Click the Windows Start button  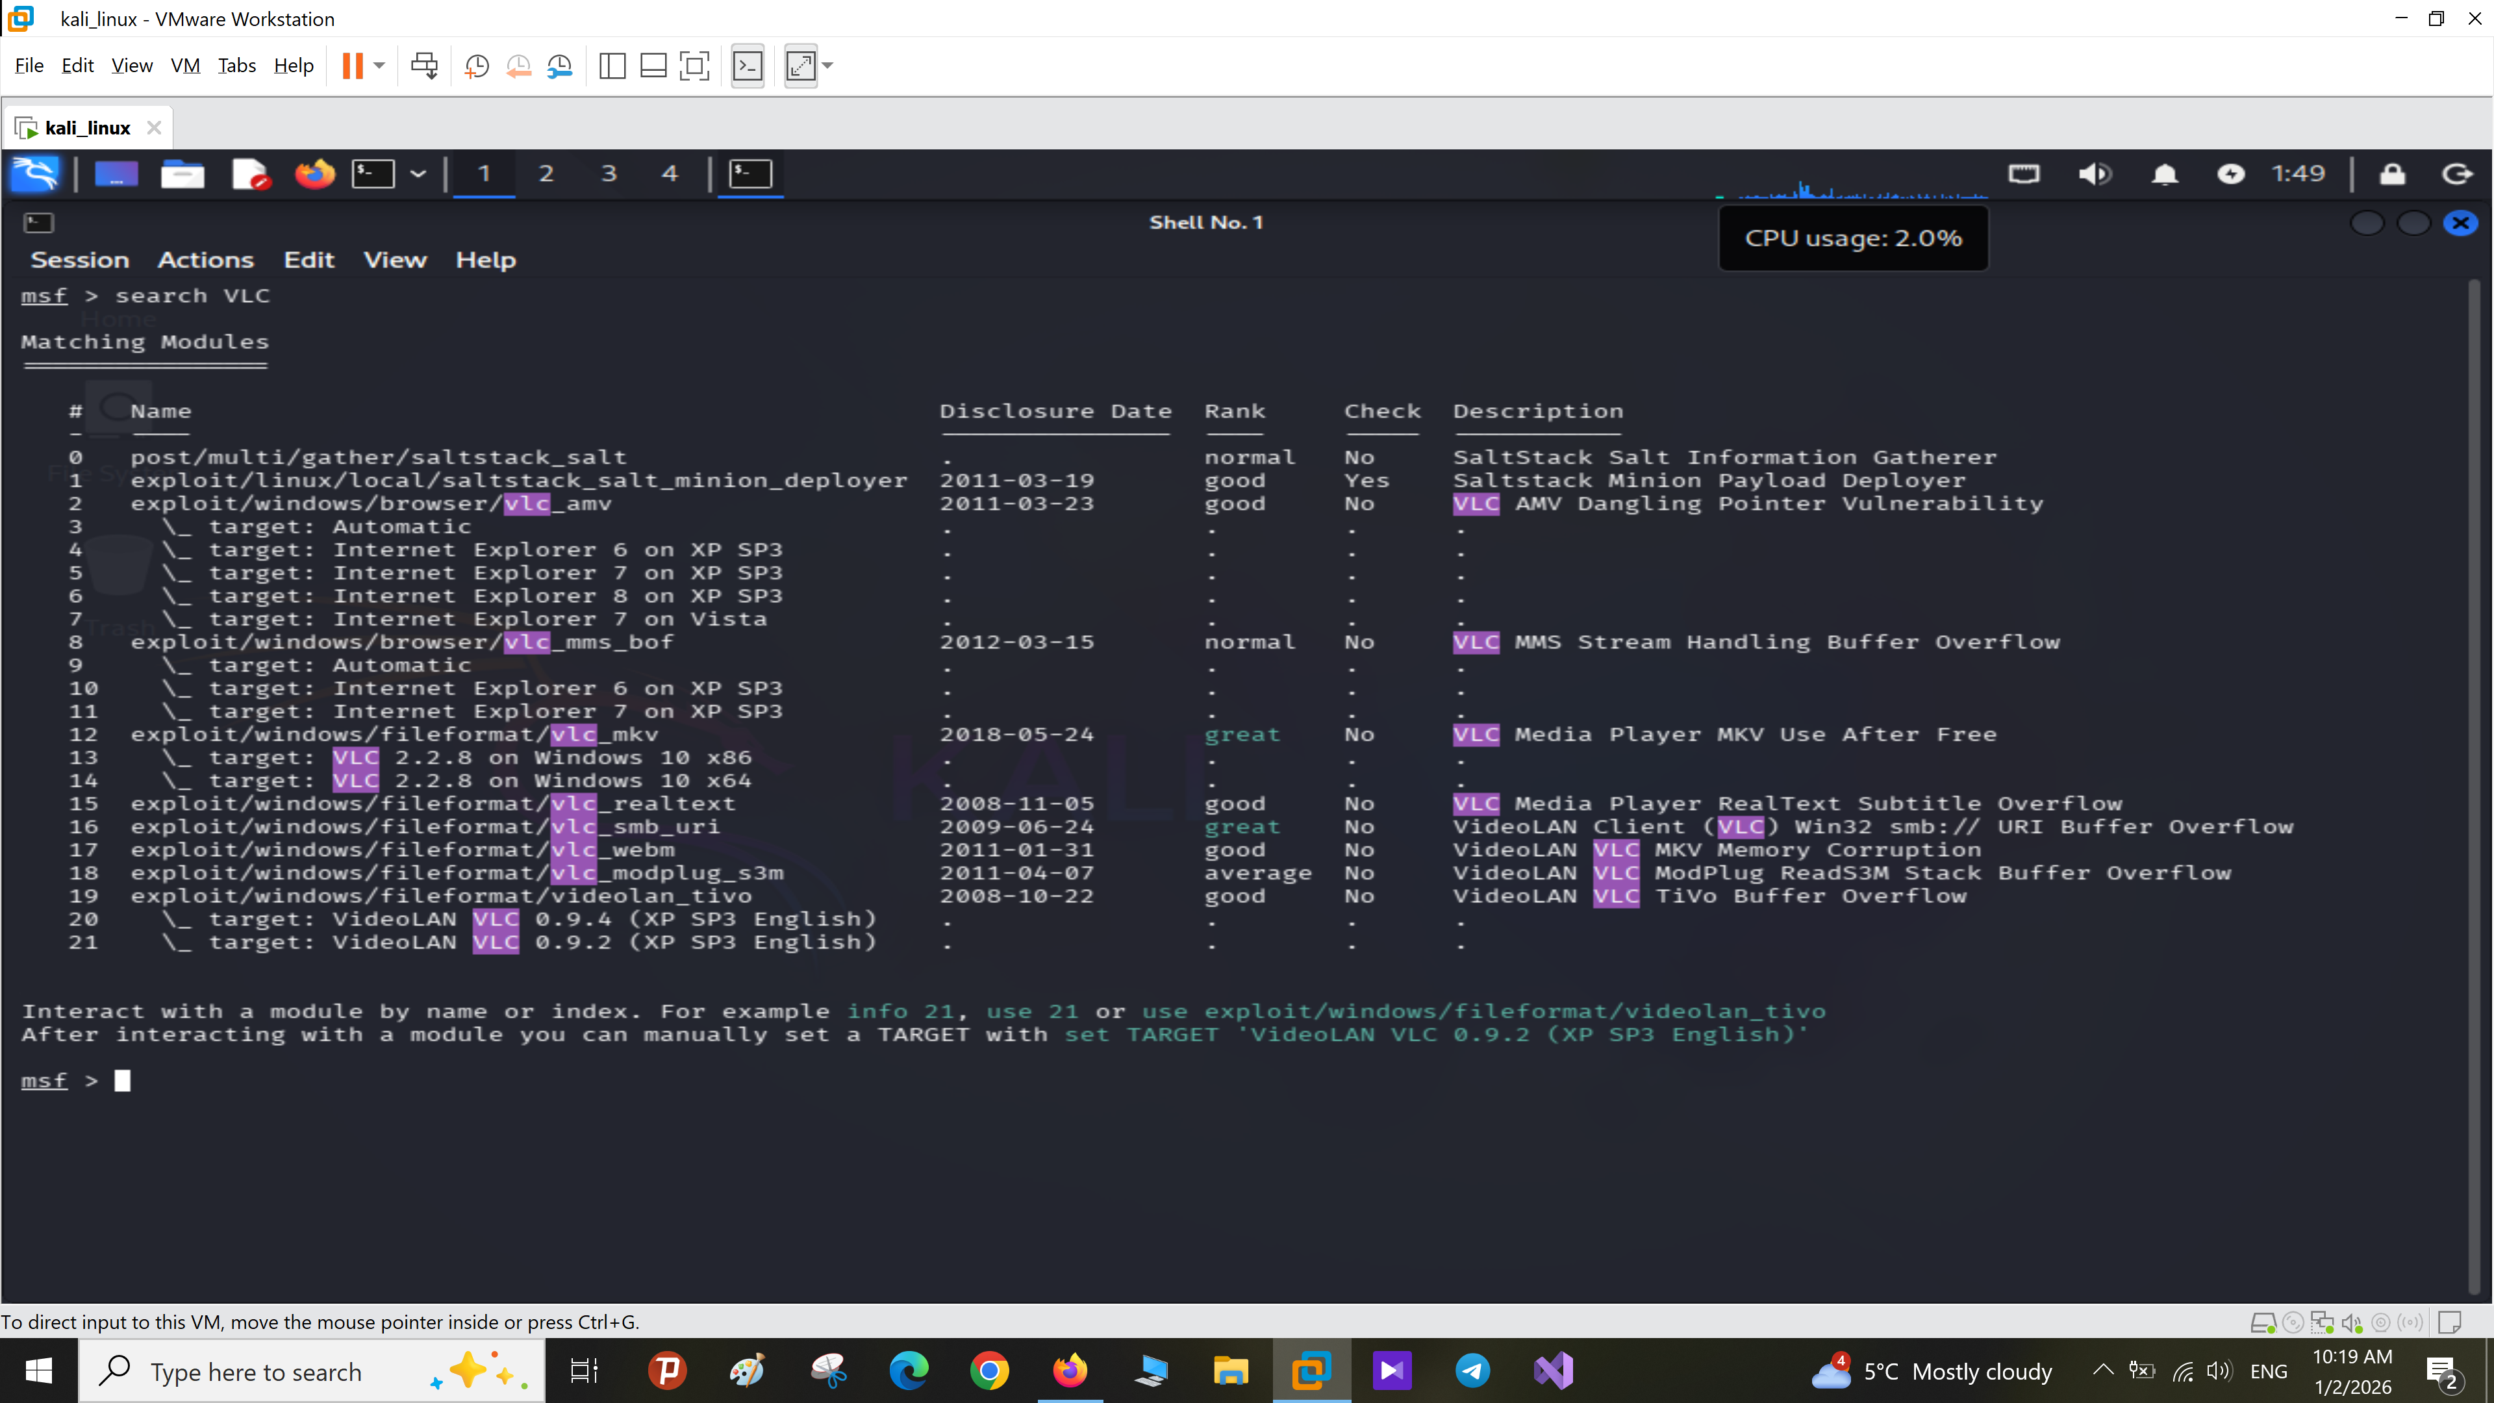39,1371
